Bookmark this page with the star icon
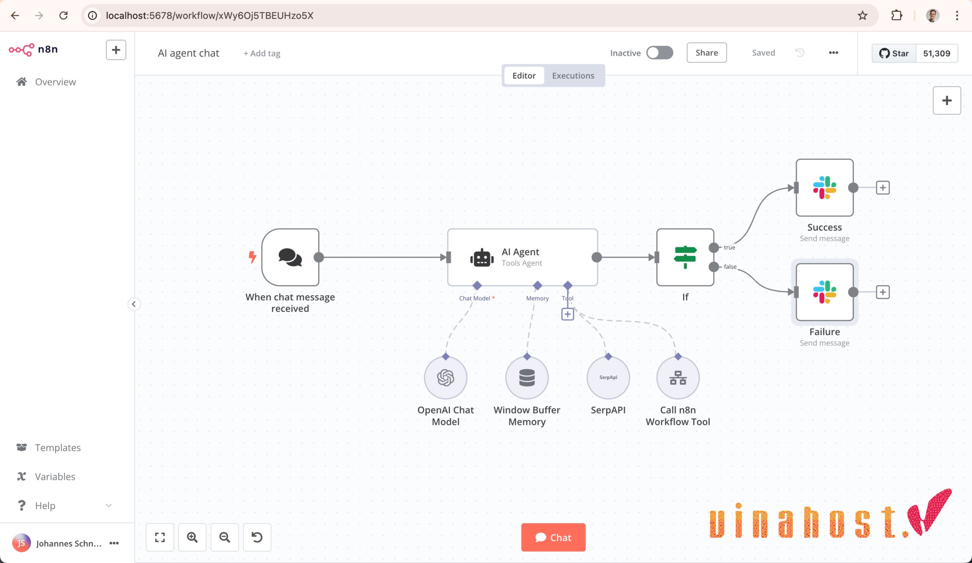This screenshot has width=972, height=563. pyautogui.click(x=862, y=16)
